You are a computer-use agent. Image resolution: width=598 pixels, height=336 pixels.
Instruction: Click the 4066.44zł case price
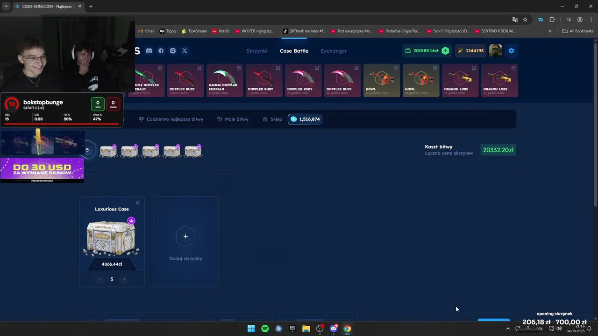tap(112, 264)
